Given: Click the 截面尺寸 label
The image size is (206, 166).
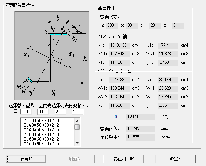Looking at the screenshot, I should (x=110, y=17).
